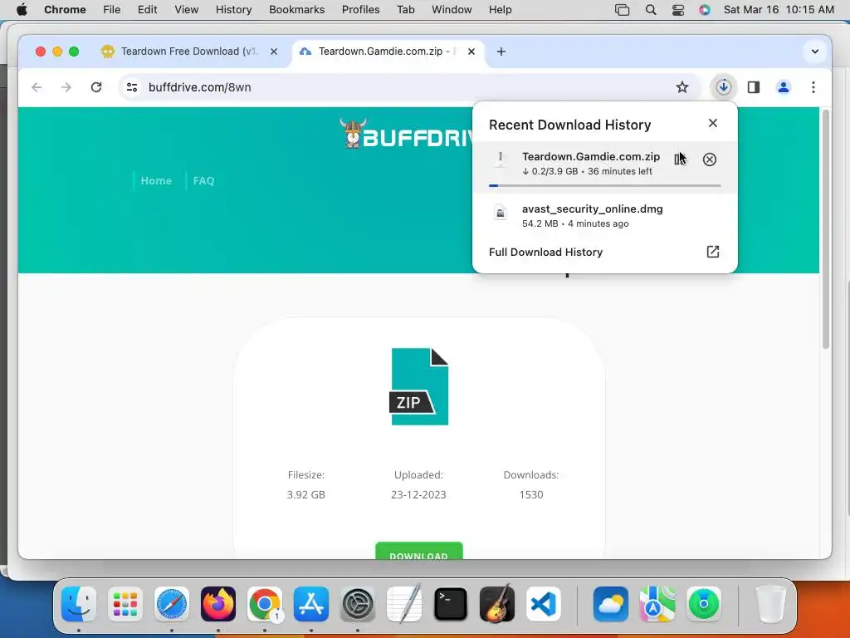Click the page's vertical scrollbar
This screenshot has height=638, width=850.
click(x=825, y=229)
